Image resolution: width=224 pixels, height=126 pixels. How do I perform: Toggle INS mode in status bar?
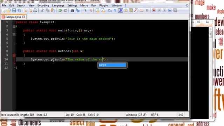pos(181,115)
